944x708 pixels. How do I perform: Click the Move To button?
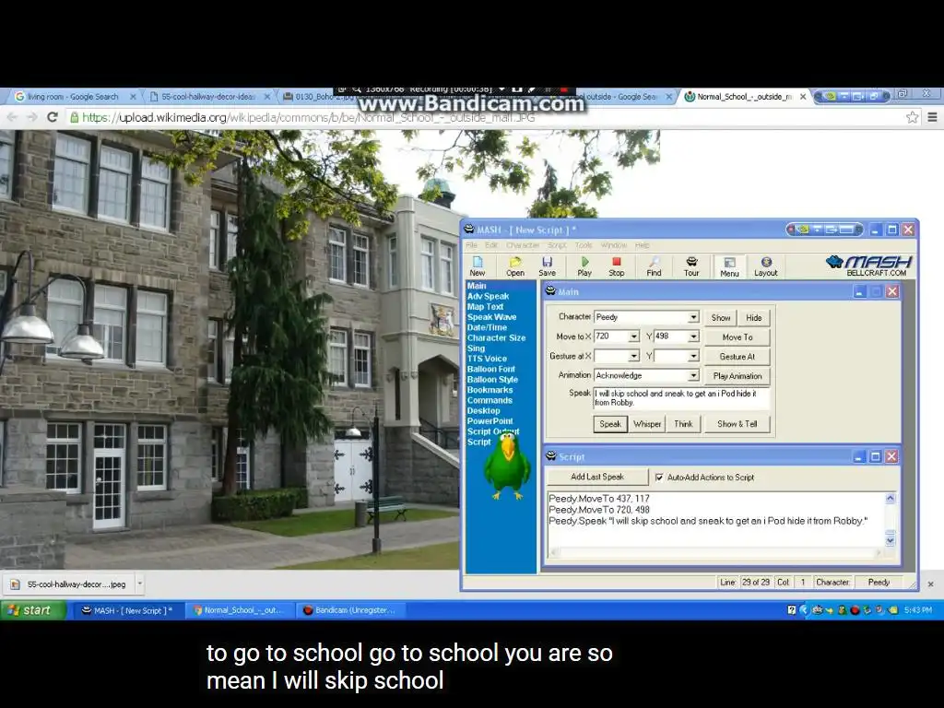coord(737,337)
